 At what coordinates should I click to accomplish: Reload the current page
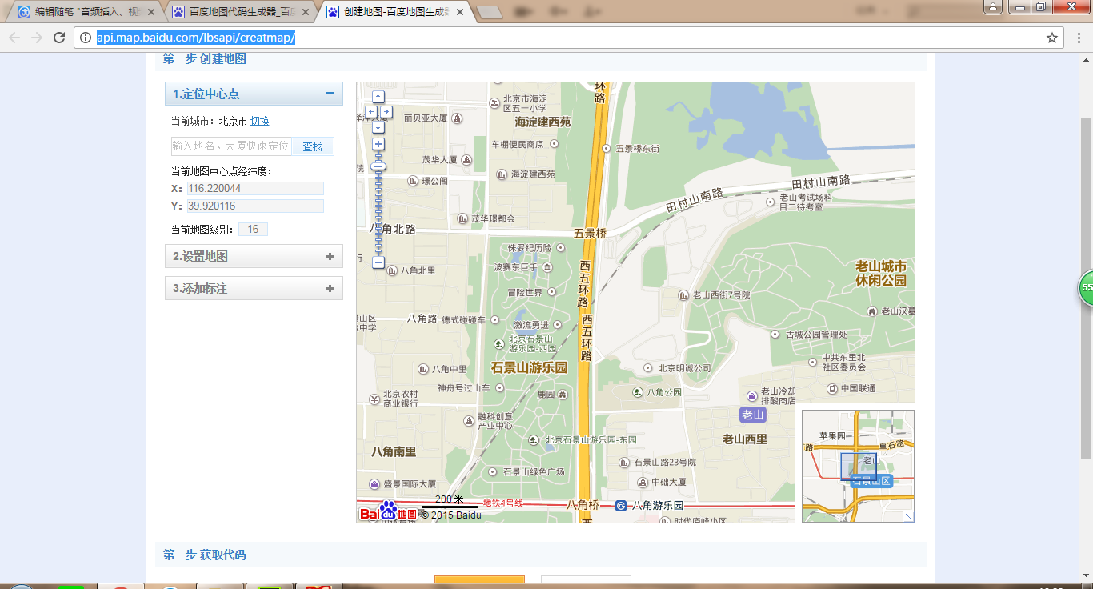[x=59, y=38]
